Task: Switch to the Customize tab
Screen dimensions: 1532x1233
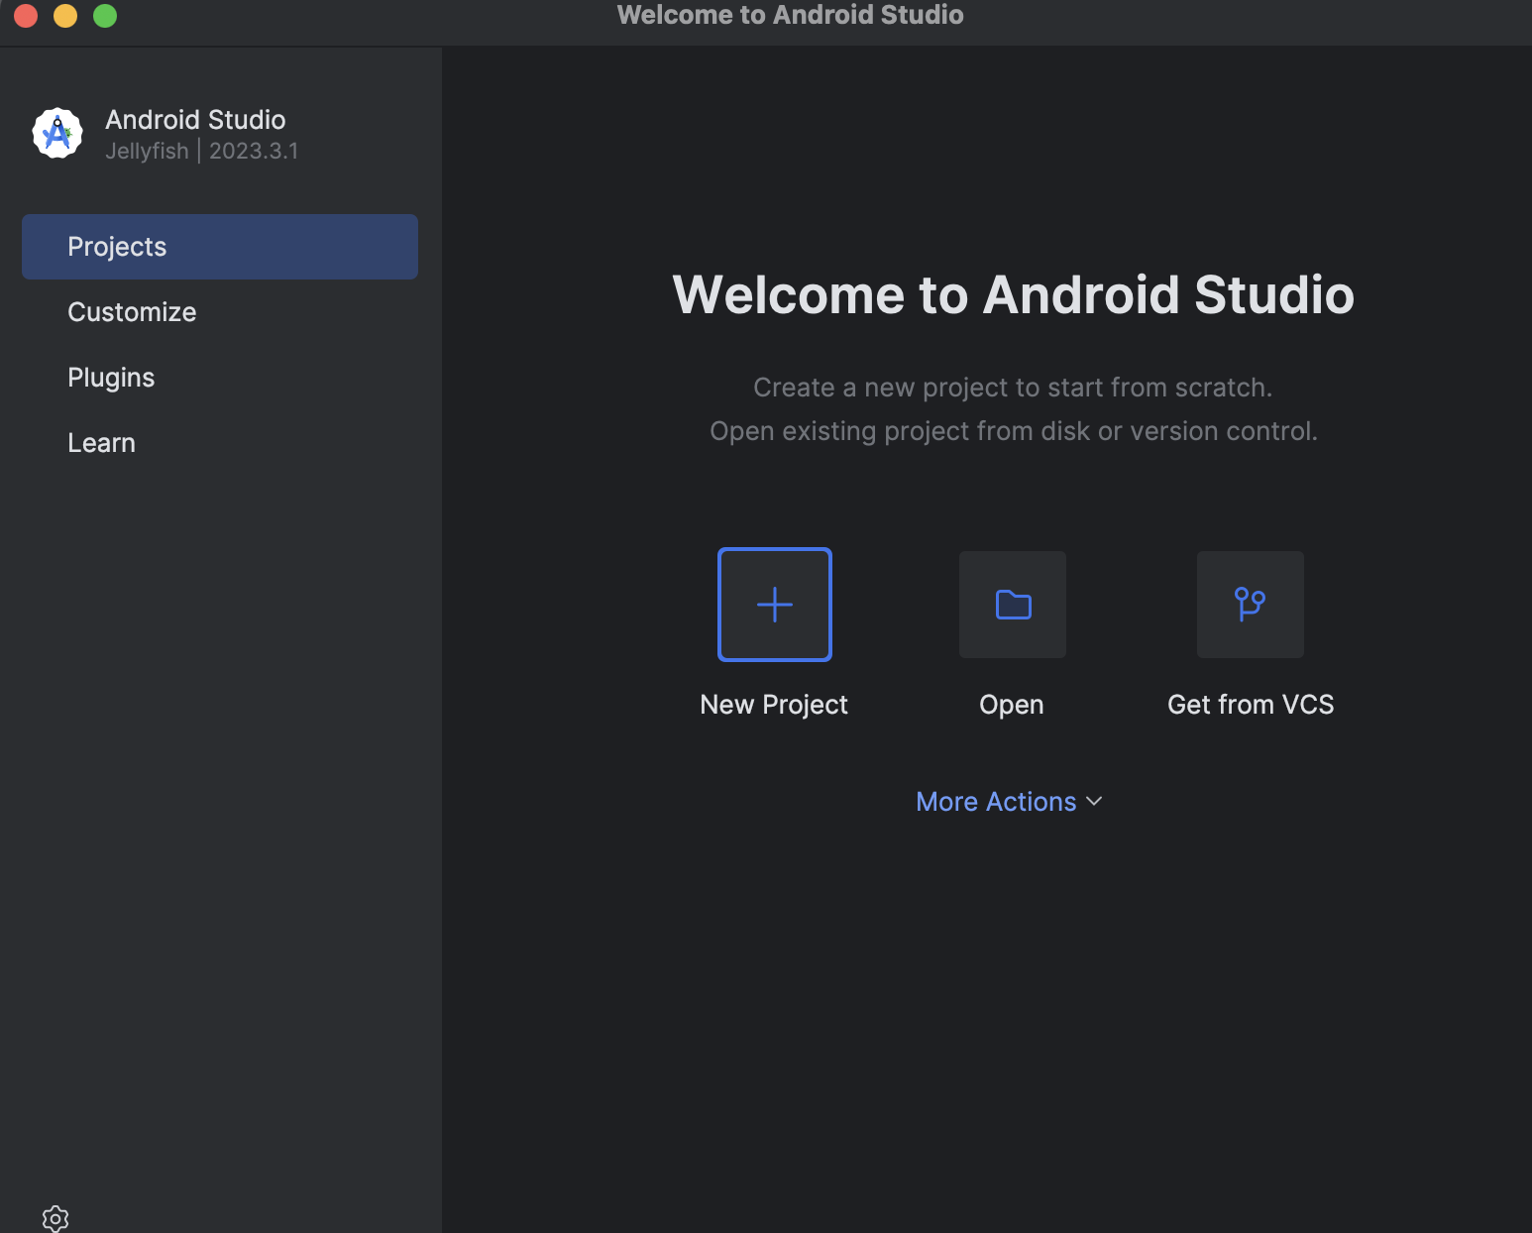Action: pos(220,312)
